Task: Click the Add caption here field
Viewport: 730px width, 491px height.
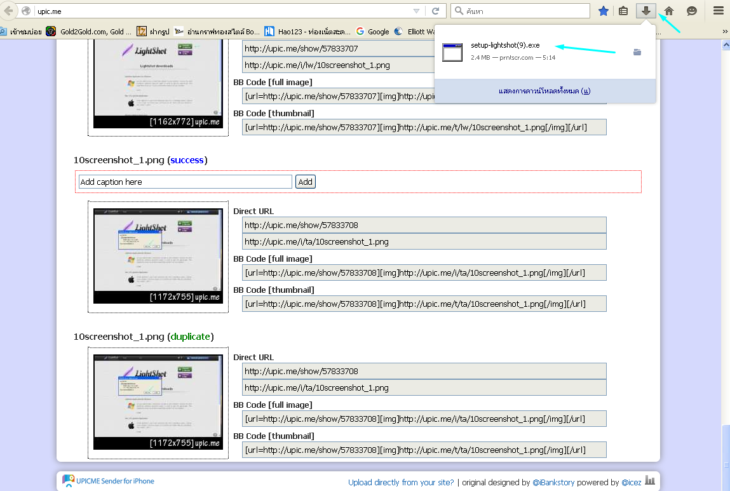Action: [x=186, y=182]
